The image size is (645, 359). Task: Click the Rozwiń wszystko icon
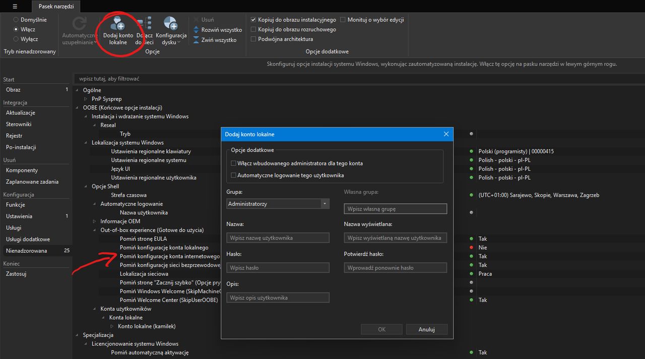(196, 30)
